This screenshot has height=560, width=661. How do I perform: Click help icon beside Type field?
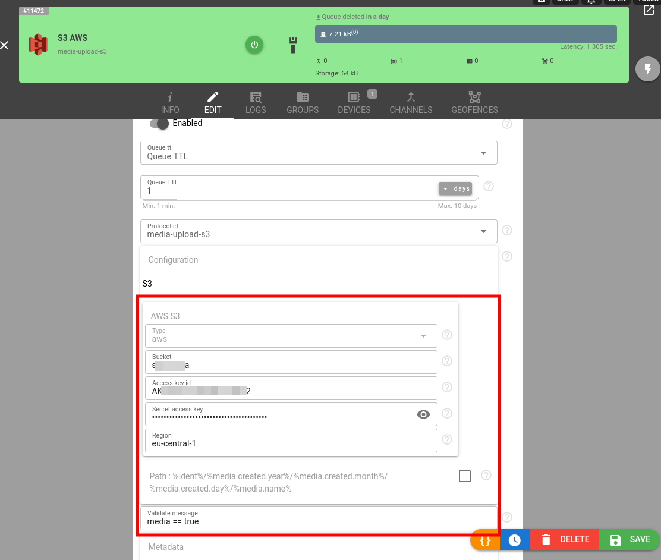tap(447, 335)
